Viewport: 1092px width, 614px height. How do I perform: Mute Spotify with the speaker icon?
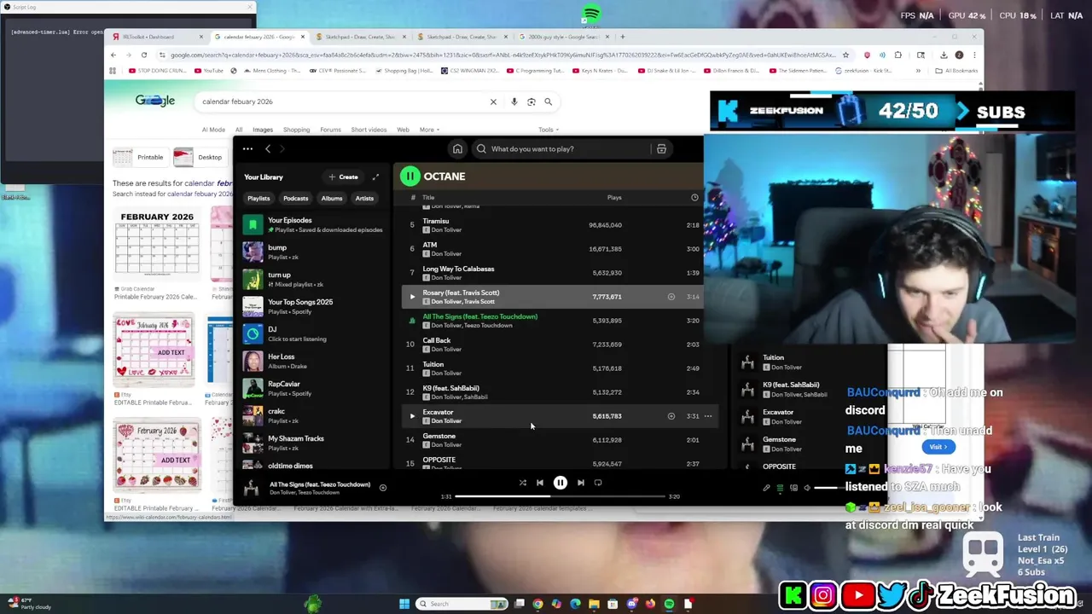pos(807,488)
